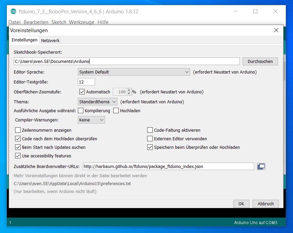Enable verbose output for Kompilierung
The image size is (293, 233).
(x=81, y=111)
